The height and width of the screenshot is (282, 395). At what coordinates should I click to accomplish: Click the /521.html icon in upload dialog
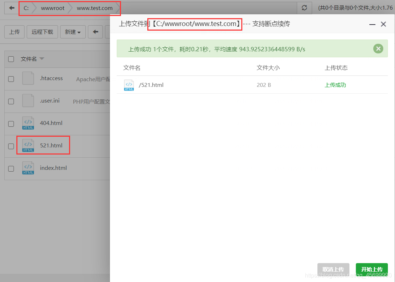click(x=129, y=85)
